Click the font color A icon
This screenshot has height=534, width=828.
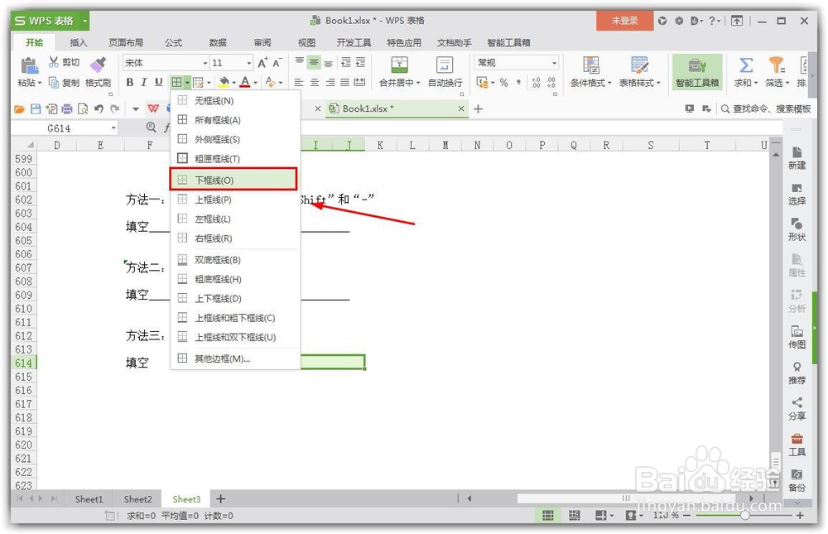(244, 82)
